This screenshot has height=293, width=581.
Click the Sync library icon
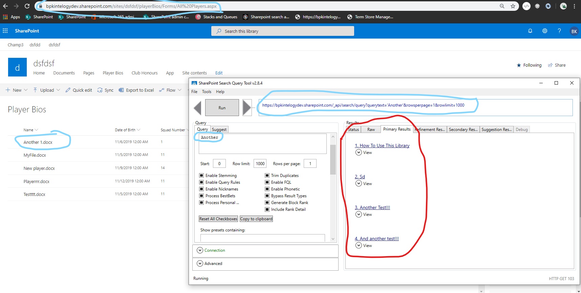[x=100, y=90]
